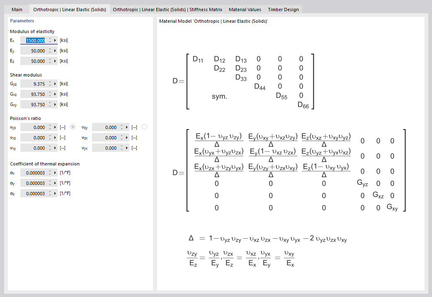Increase Gyz shear modulus with up stepper arrow

pyautogui.click(x=50, y=82)
